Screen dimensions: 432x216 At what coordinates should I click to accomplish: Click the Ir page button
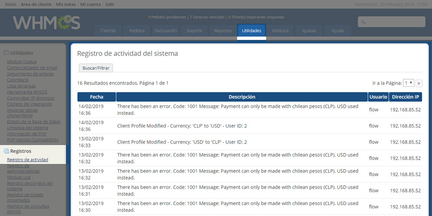(419, 83)
